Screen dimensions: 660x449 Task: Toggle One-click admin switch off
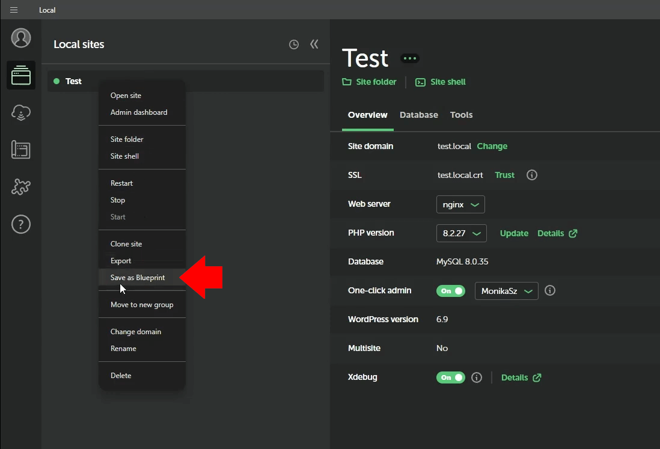(451, 291)
